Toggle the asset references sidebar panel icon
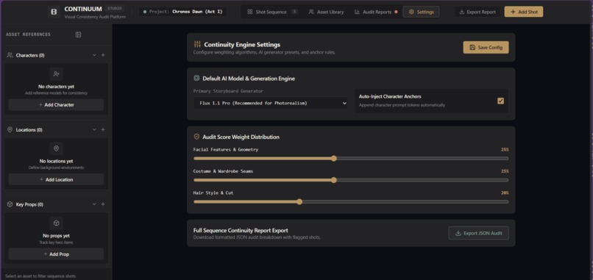The height and width of the screenshot is (280, 593). (x=78, y=35)
